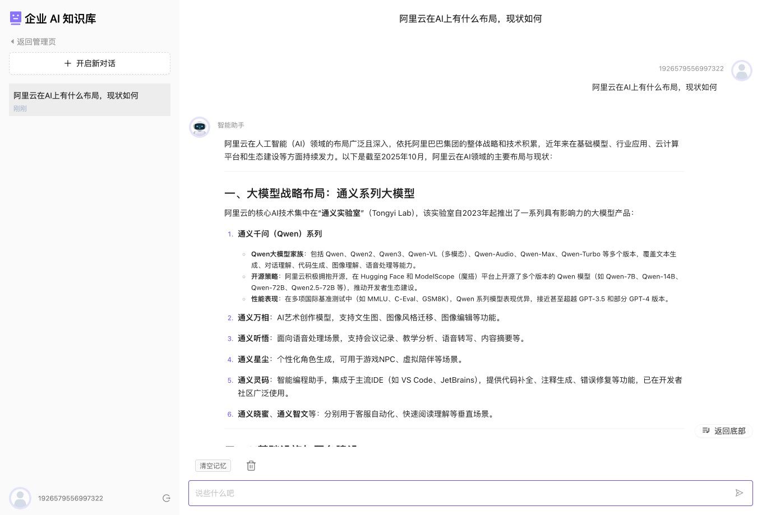Click the user's sent message bubble text
762x515 pixels.
tap(654, 87)
